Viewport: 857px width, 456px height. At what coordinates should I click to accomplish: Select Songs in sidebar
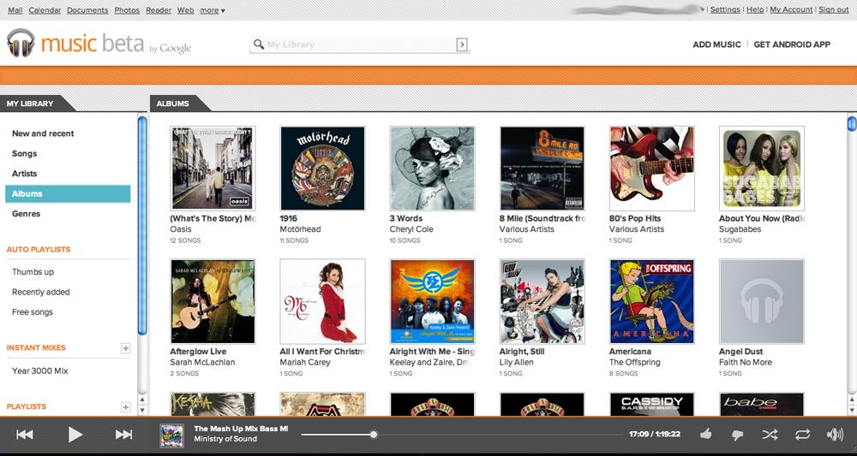[25, 154]
